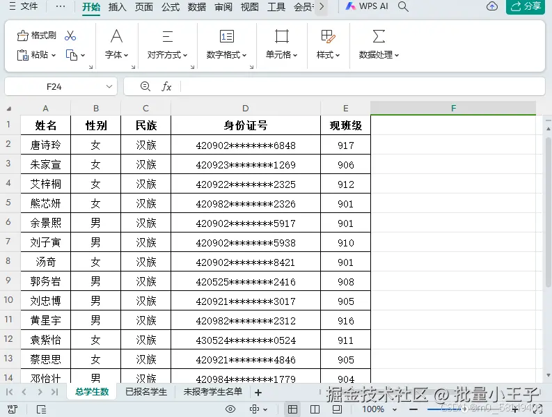The image size is (552, 417).
Task: Click the three-dot more options icon
Action: (x=61, y=6)
